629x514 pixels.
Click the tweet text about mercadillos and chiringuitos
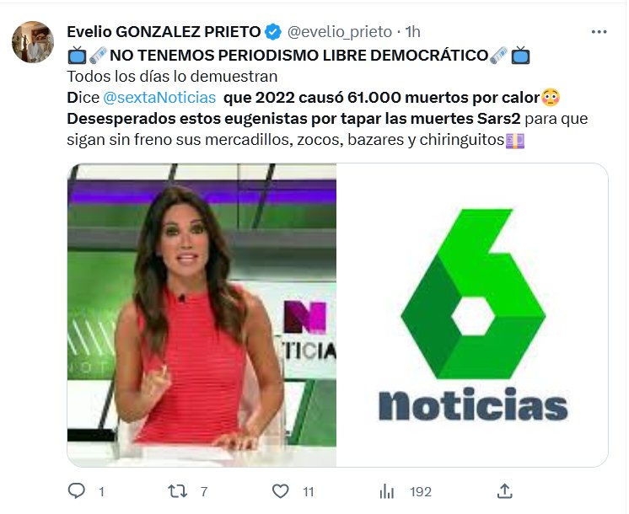(285, 140)
